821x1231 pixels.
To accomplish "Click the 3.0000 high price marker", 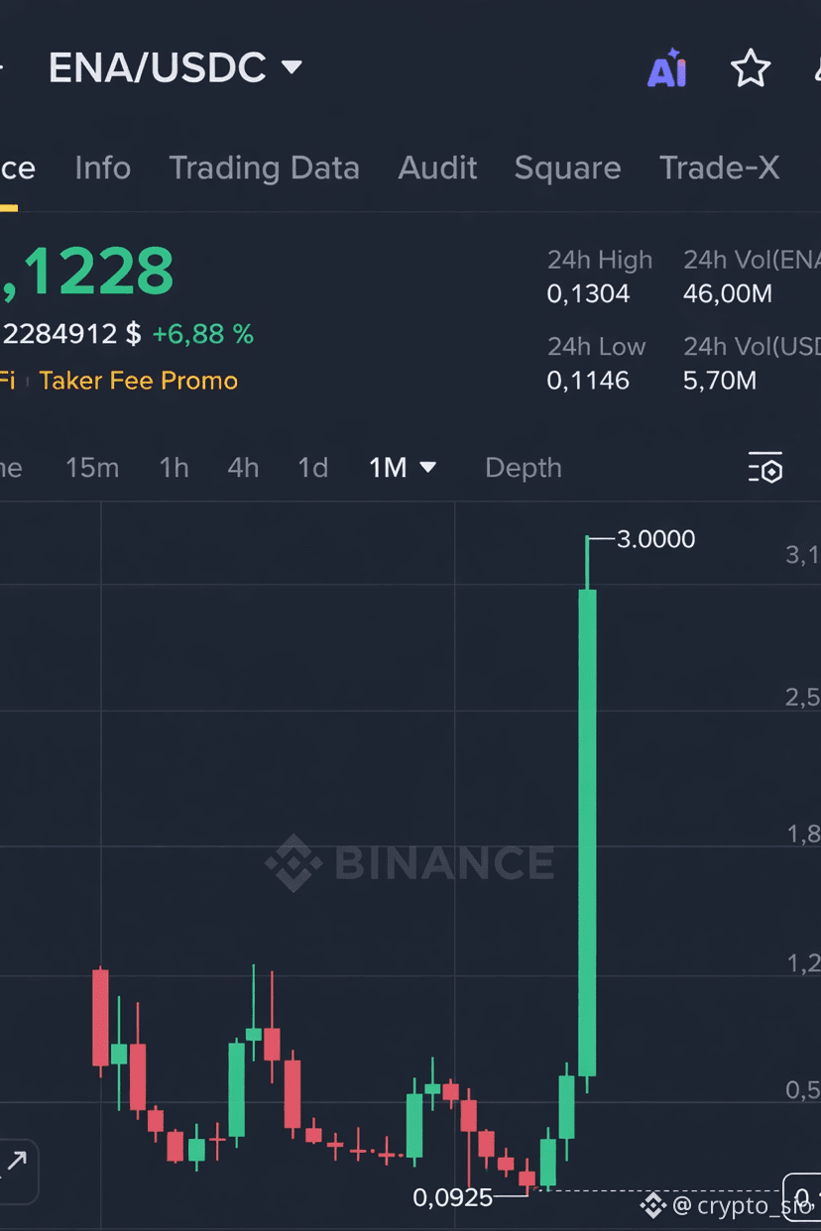I will click(x=655, y=539).
